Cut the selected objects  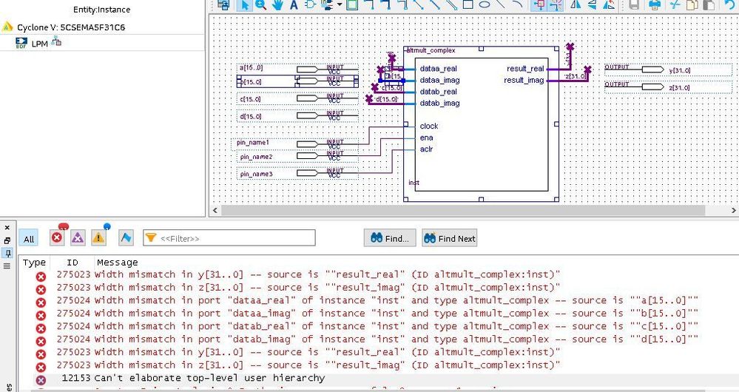click(x=675, y=4)
